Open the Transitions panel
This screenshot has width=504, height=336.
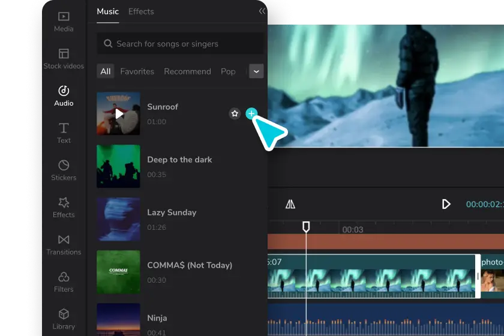pyautogui.click(x=64, y=245)
